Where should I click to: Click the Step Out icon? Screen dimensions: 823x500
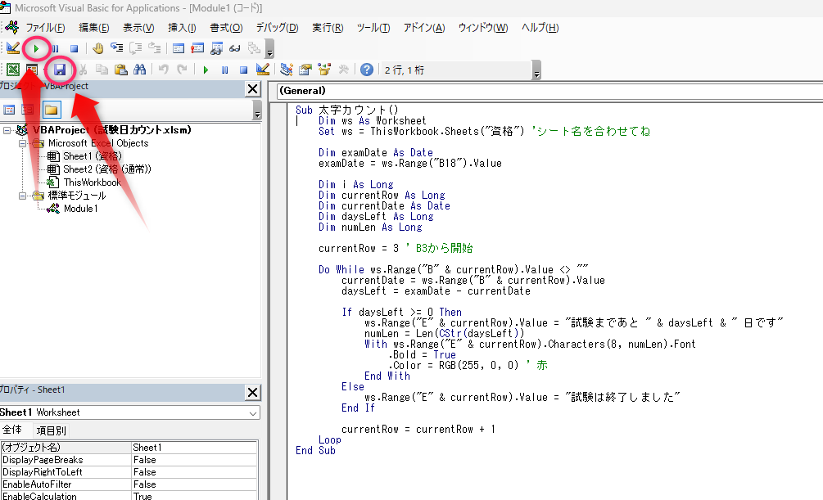pyautogui.click(x=154, y=49)
